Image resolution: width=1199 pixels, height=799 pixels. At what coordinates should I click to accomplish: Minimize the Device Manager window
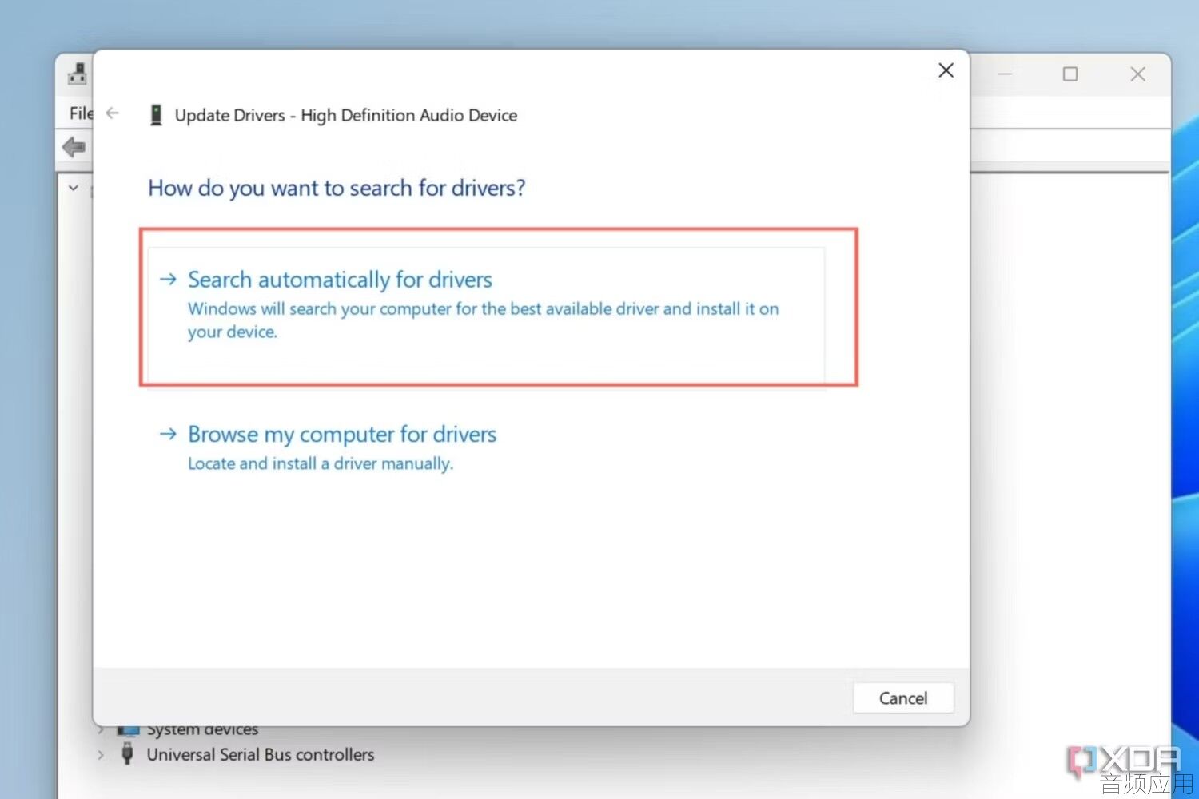point(1005,74)
